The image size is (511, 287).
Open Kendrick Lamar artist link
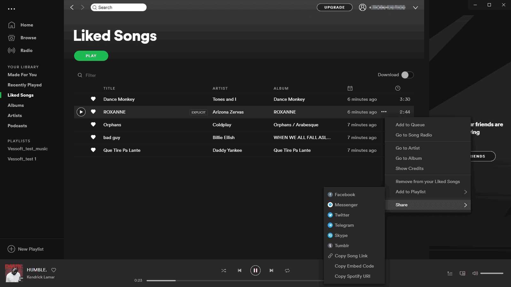(x=41, y=277)
